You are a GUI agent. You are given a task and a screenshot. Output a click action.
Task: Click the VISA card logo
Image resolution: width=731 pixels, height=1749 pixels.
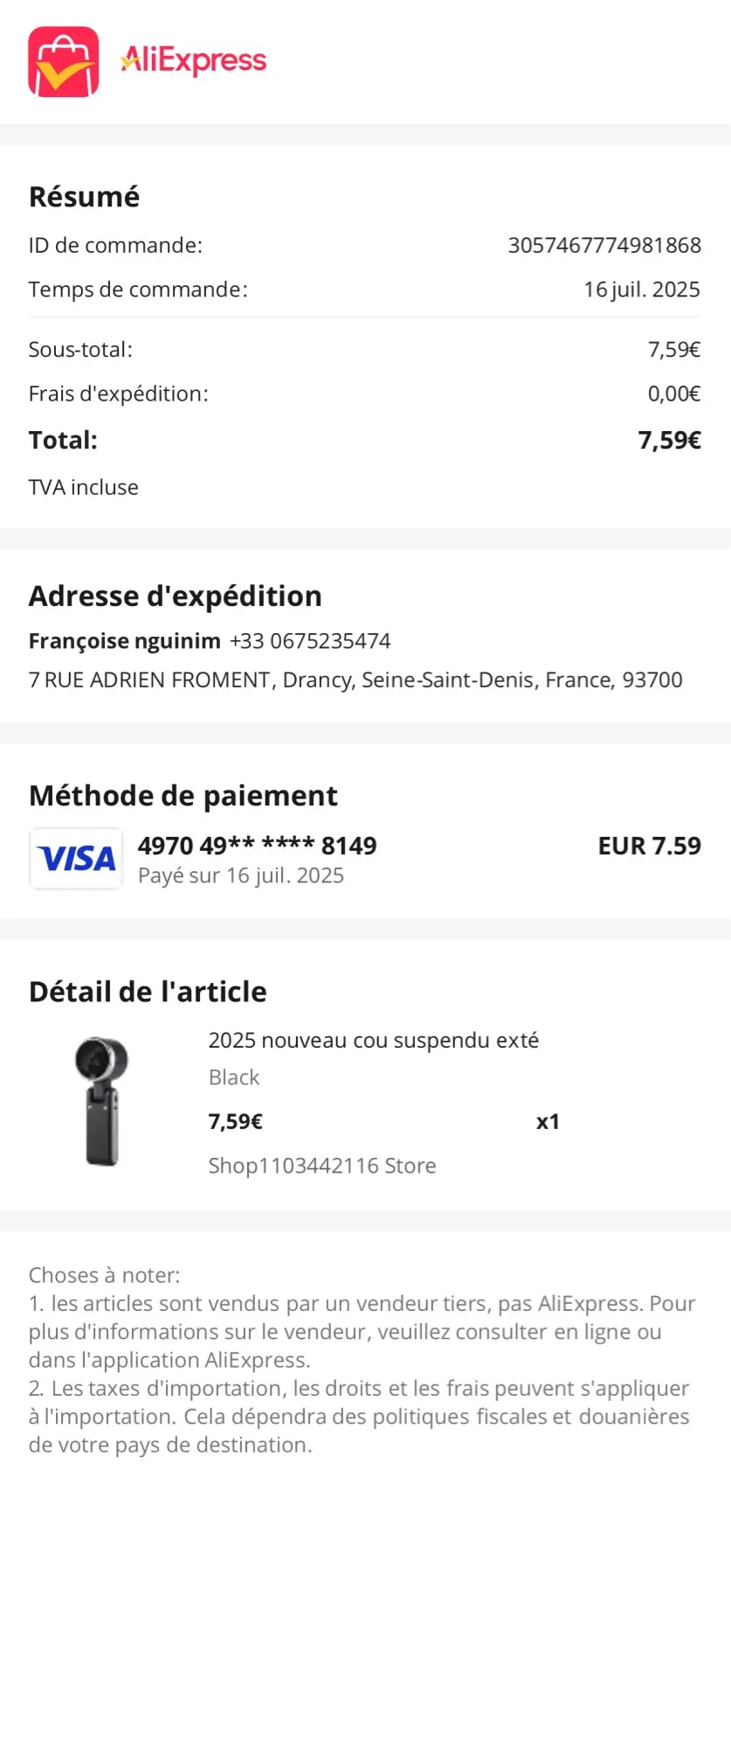[x=76, y=859]
